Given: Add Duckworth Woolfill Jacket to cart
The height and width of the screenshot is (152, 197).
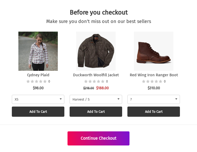Looking at the screenshot, I should [x=96, y=112].
